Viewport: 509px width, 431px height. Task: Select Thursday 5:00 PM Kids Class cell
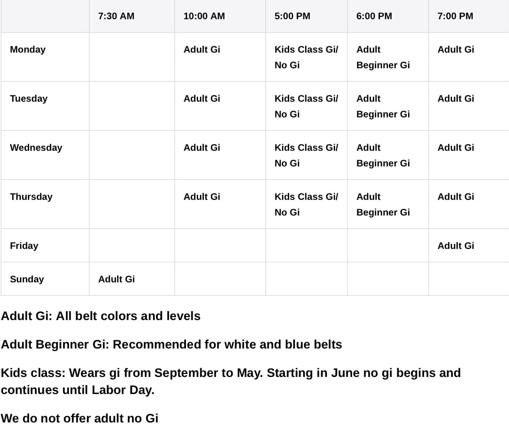(306, 204)
